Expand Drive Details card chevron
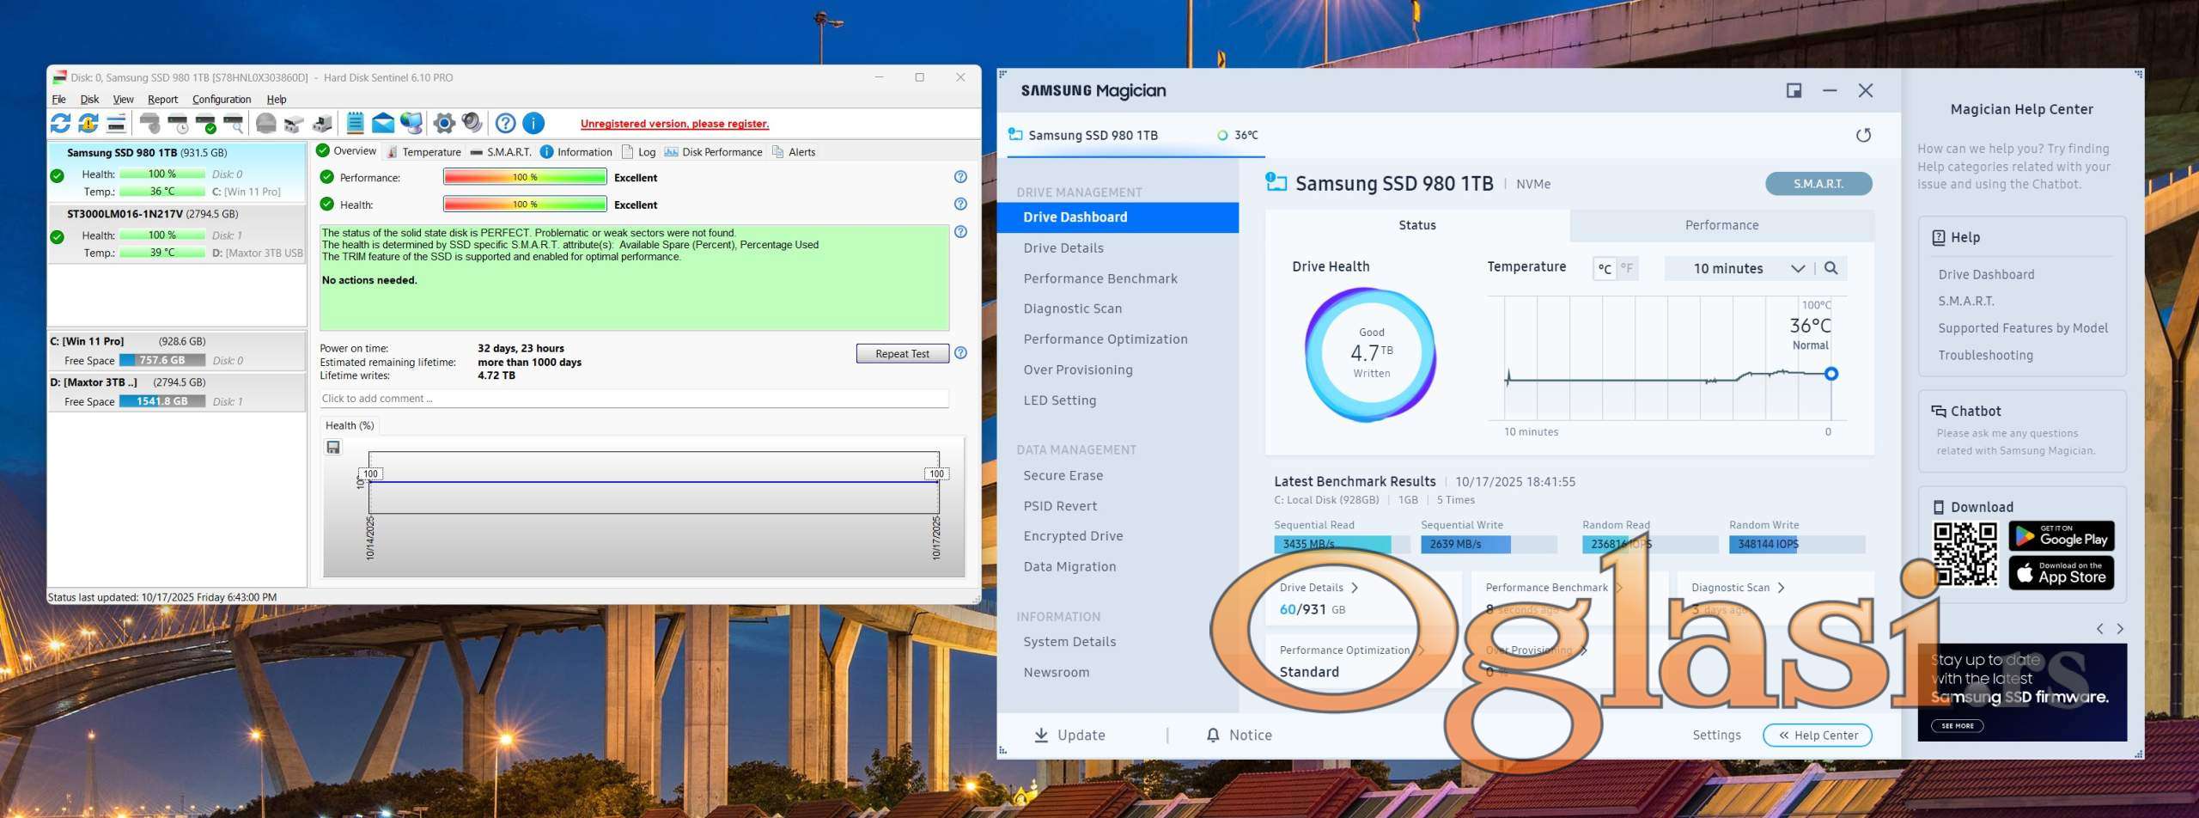The image size is (2199, 818). click(x=1355, y=589)
